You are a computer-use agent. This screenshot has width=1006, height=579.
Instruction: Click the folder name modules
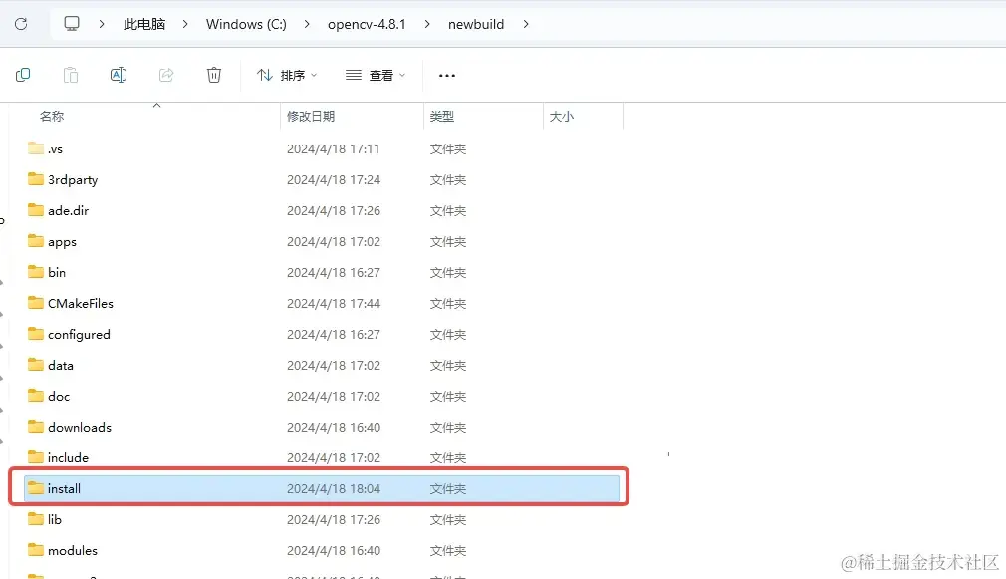(x=73, y=550)
